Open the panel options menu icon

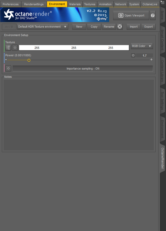click(x=163, y=2)
